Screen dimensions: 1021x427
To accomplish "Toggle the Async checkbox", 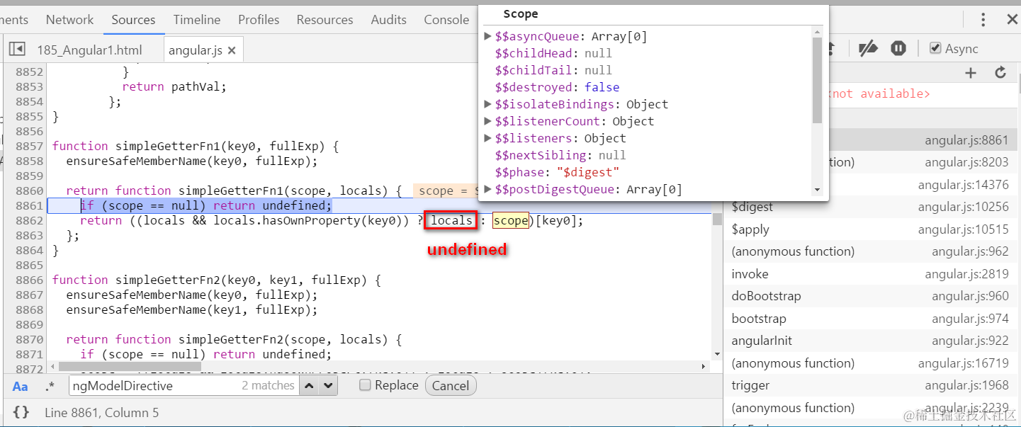I will pos(935,48).
